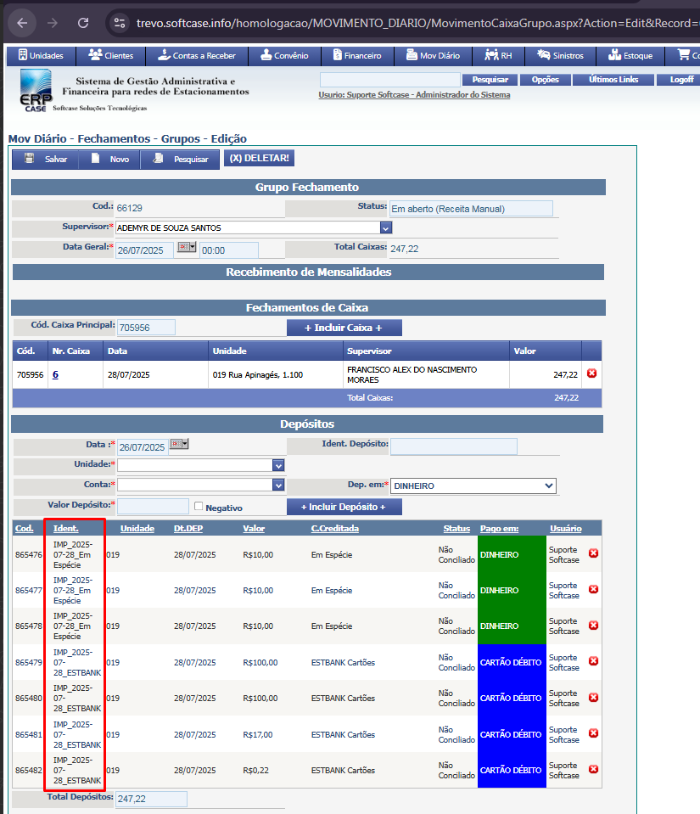Click the R$0,22 deposit value
Viewport: 700px width, 814px height.
coord(256,771)
